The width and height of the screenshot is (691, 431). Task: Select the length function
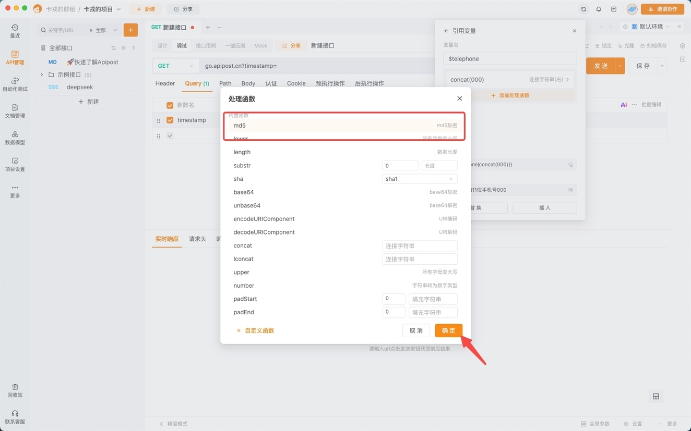[345, 152]
